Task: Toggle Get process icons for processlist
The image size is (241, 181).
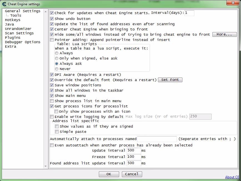Action: pyautogui.click(x=52, y=106)
